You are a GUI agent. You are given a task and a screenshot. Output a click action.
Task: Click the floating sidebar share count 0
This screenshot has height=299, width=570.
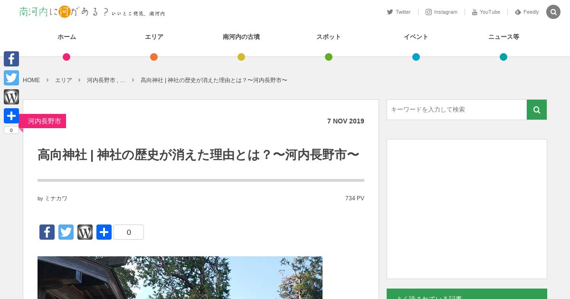coord(11,130)
